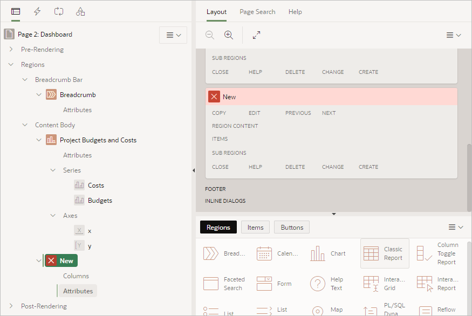This screenshot has width=472, height=316.
Task: Select the Processing icon in the toolbar
Action: 58,11
